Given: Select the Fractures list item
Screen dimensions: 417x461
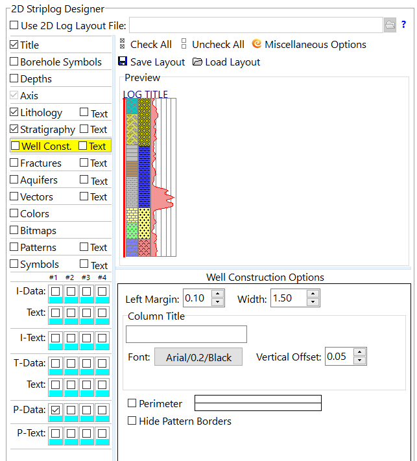Looking at the screenshot, I should [x=40, y=163].
